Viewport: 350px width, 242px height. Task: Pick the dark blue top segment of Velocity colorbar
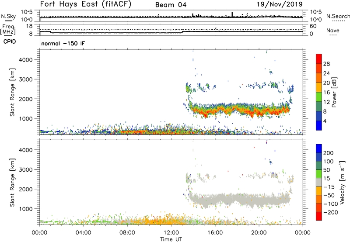pos(319,149)
